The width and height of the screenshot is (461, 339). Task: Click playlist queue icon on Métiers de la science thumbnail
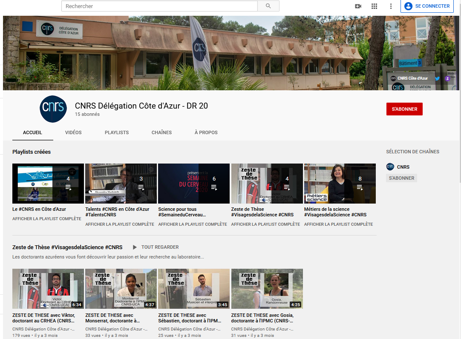[x=360, y=187]
